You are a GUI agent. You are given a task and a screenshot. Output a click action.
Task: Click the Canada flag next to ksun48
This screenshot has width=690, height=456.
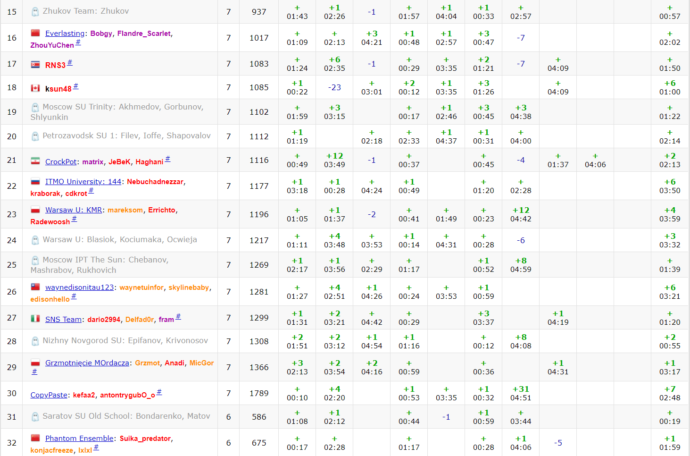35,88
